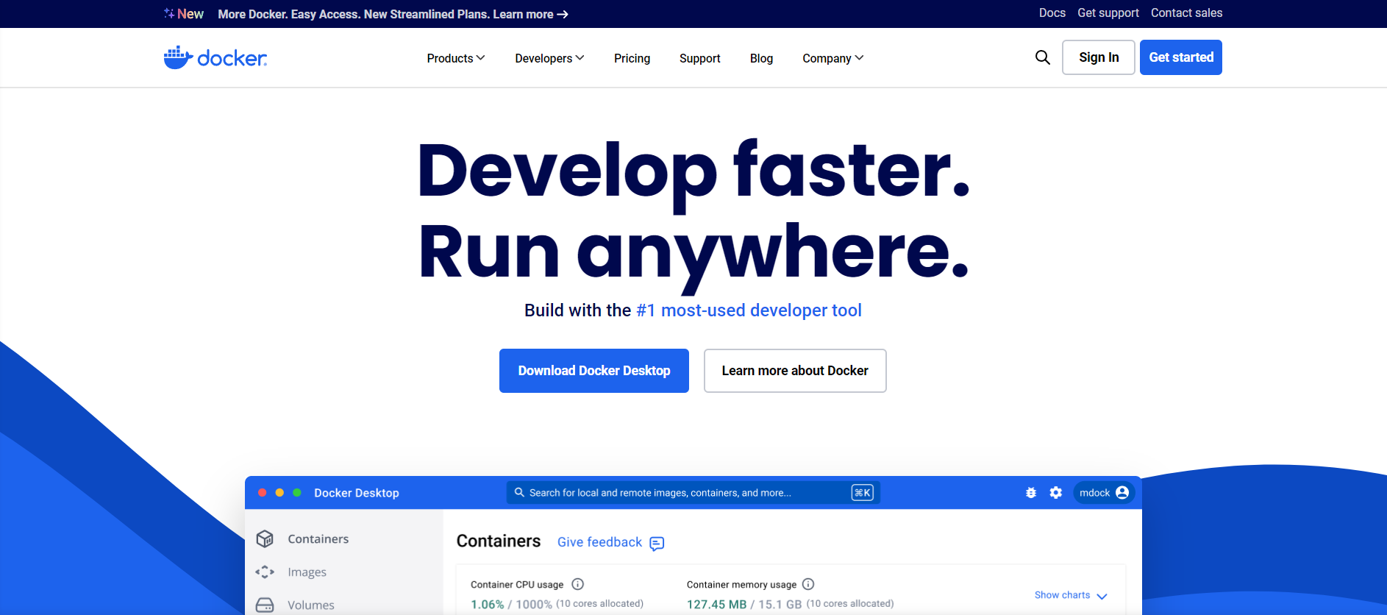This screenshot has width=1387, height=615.
Task: Click the search magnifier inside Docker Desktop bar
Action: tap(519, 492)
